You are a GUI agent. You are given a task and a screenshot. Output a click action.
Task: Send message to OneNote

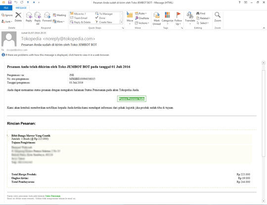click(142, 18)
